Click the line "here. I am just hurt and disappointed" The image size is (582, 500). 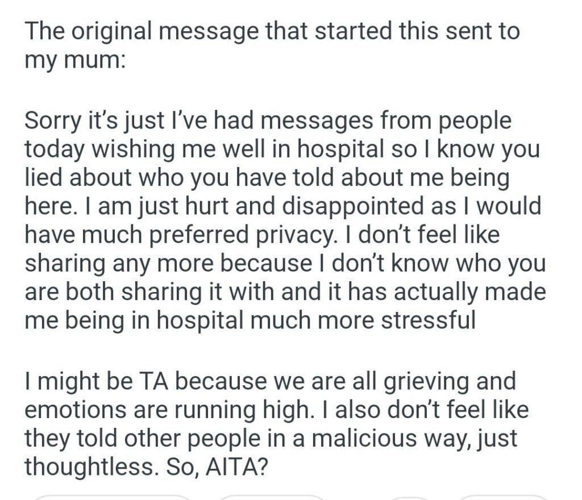click(x=282, y=206)
